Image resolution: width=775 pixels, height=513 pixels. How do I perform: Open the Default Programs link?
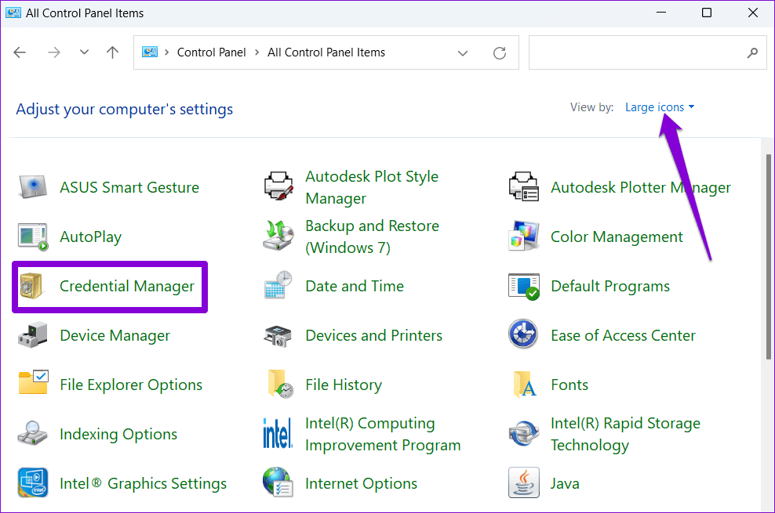click(610, 286)
